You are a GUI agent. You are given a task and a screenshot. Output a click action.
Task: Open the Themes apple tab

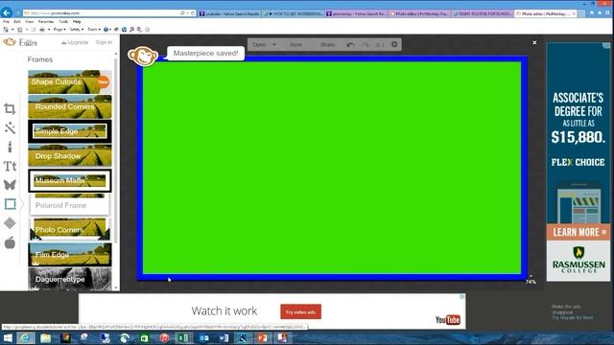[x=10, y=242]
